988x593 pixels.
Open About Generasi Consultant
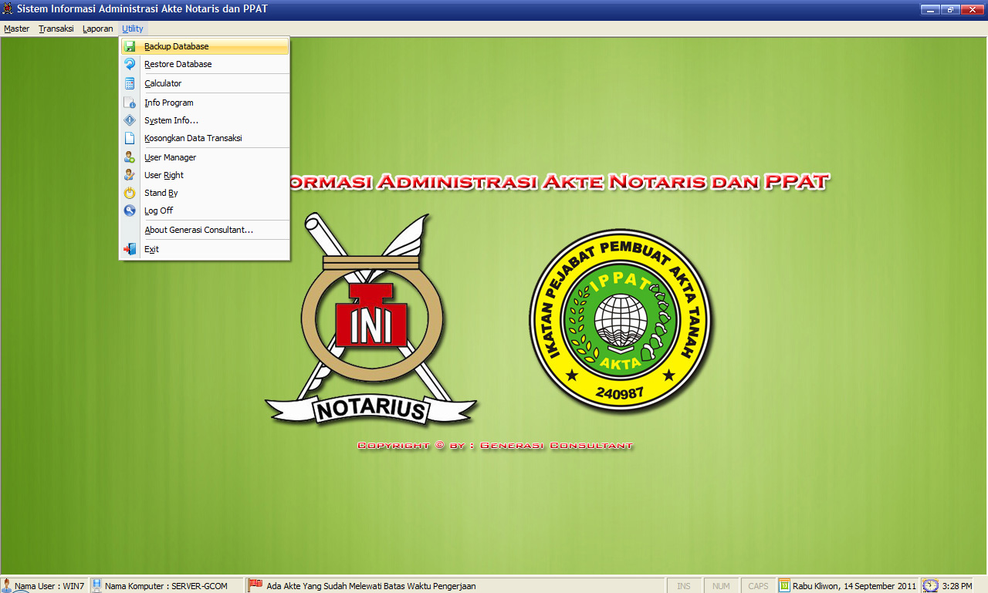pos(198,230)
